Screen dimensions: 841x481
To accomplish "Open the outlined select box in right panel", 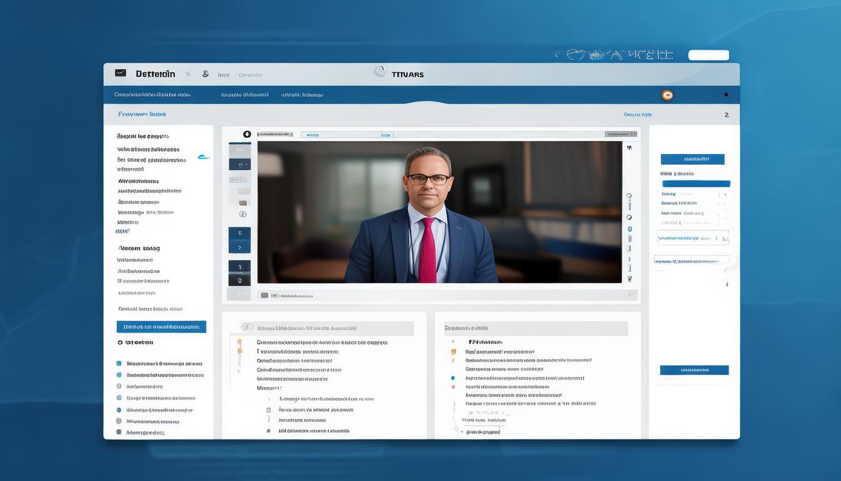I will tap(693, 238).
